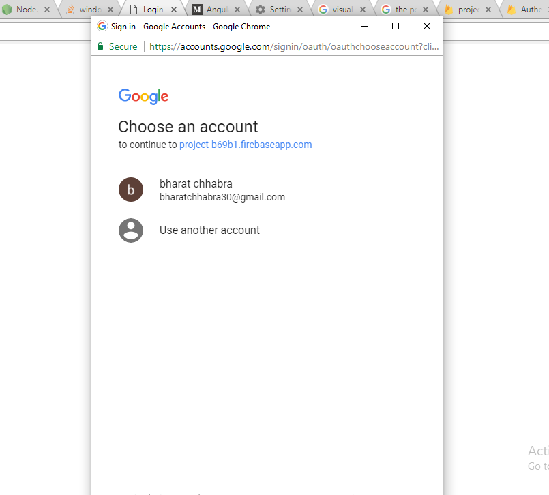The width and height of the screenshot is (549, 495).
Task: Click Firebase flame favicon on projec tab
Action: click(x=449, y=10)
